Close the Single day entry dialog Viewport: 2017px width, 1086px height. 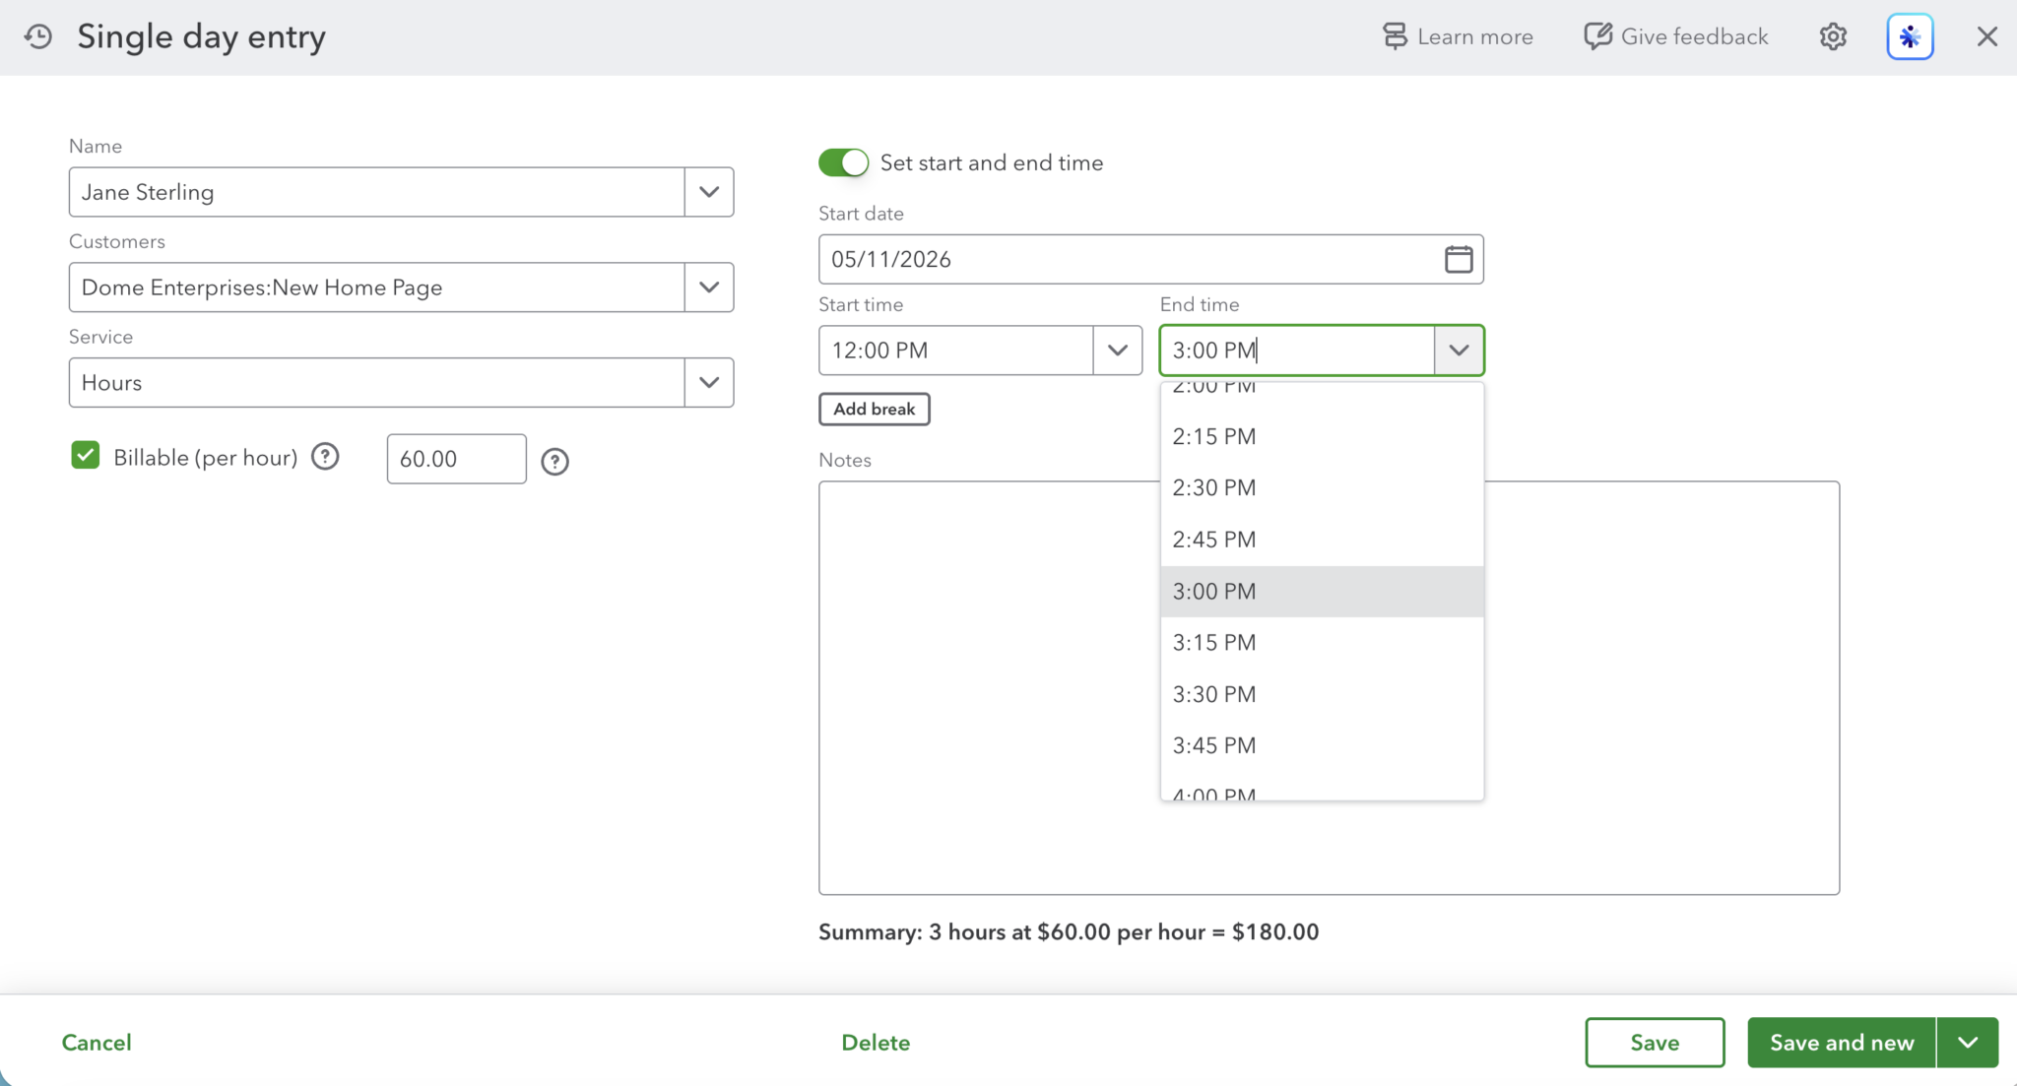click(x=1987, y=36)
